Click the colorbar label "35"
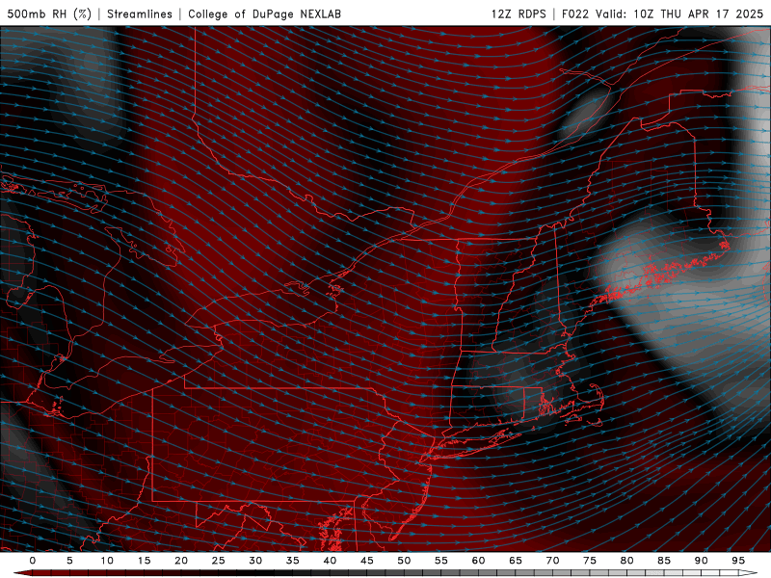Screen dimensions: 771x578 (x=293, y=561)
